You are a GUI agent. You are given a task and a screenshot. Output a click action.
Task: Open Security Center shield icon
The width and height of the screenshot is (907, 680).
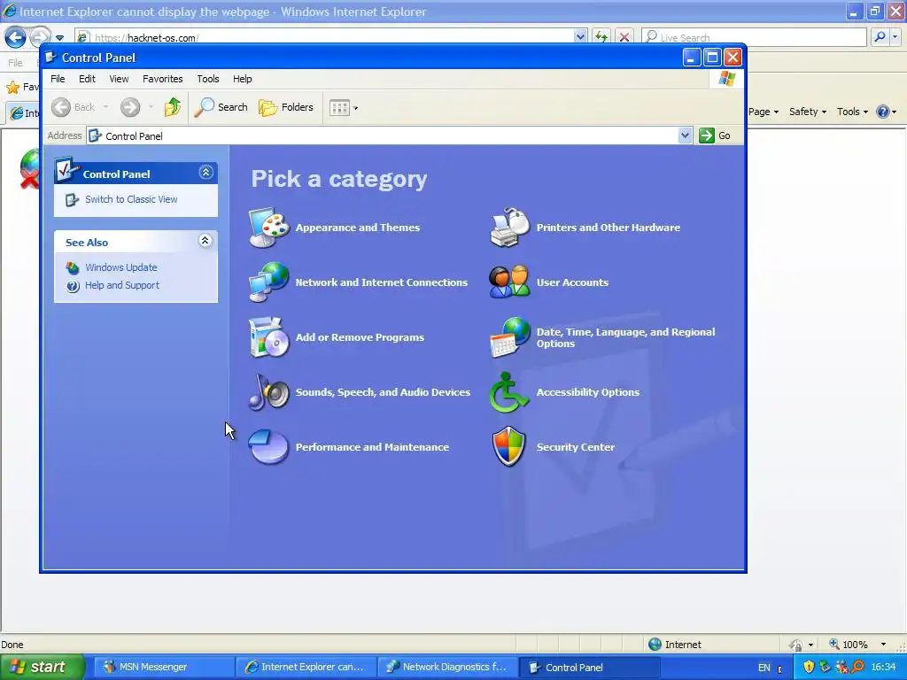point(509,447)
